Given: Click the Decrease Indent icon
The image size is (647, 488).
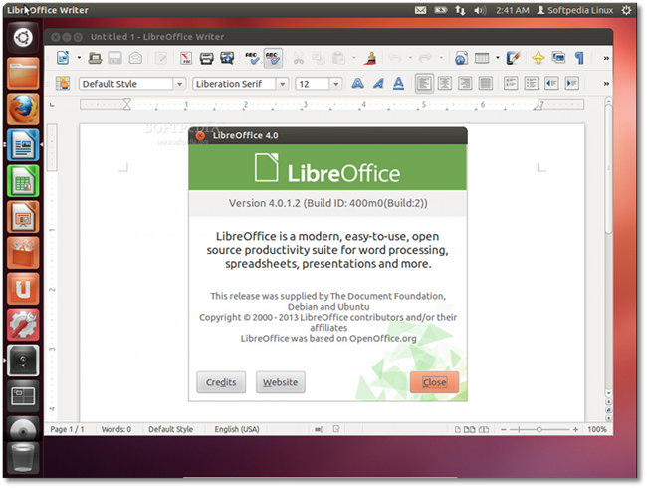Looking at the screenshot, I should 551,83.
